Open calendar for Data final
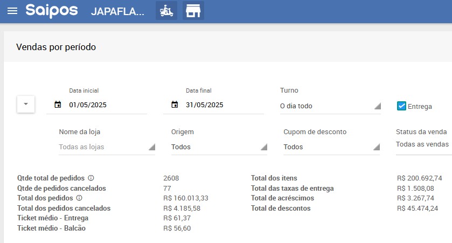This screenshot has width=452, height=243. tap(175, 105)
